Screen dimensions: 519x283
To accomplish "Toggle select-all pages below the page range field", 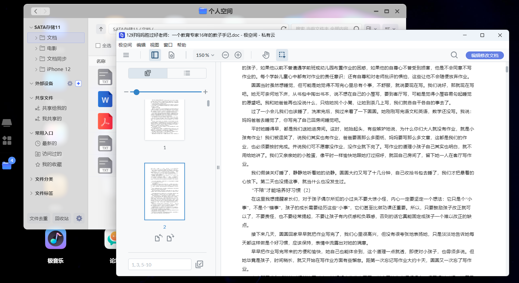I will pos(199,264).
